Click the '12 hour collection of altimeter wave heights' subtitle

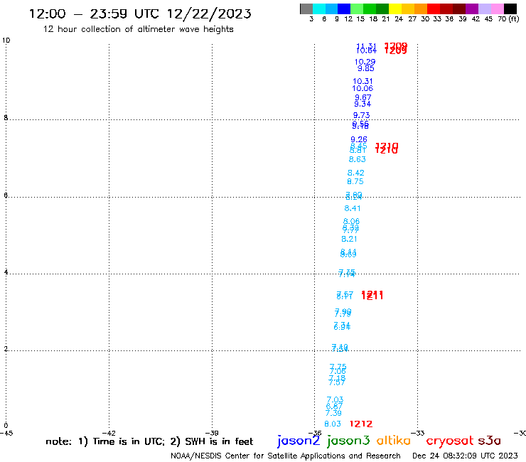click(138, 29)
